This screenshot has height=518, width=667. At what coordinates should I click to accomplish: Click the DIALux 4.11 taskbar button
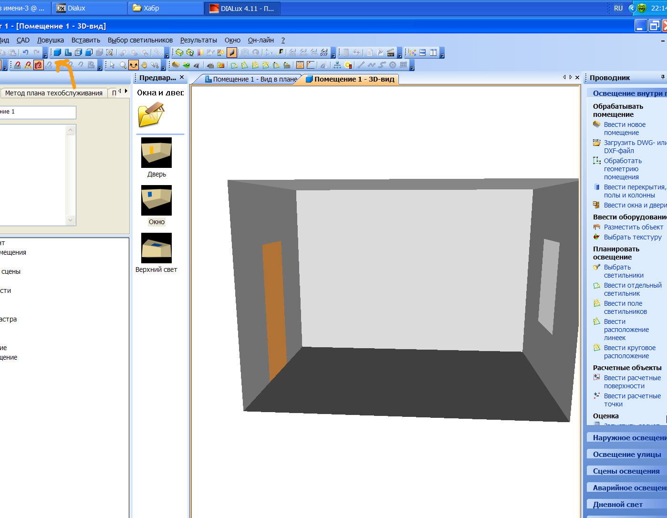point(242,8)
